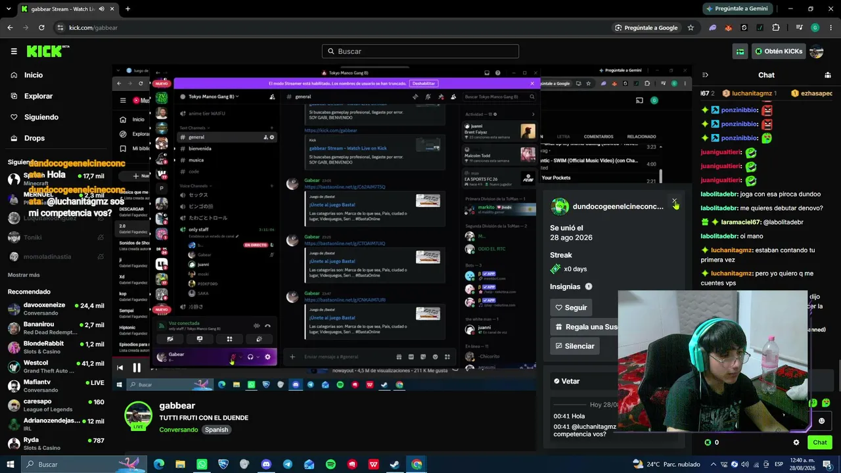Image resolution: width=841 pixels, height=473 pixels.
Task: Click Regala una Sus gift button
Action: pos(584,327)
